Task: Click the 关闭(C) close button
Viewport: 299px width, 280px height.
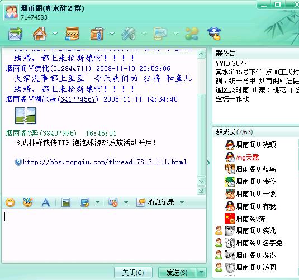Action: pos(133,272)
